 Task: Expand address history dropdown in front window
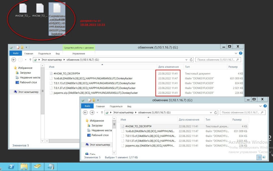tap(211, 112)
